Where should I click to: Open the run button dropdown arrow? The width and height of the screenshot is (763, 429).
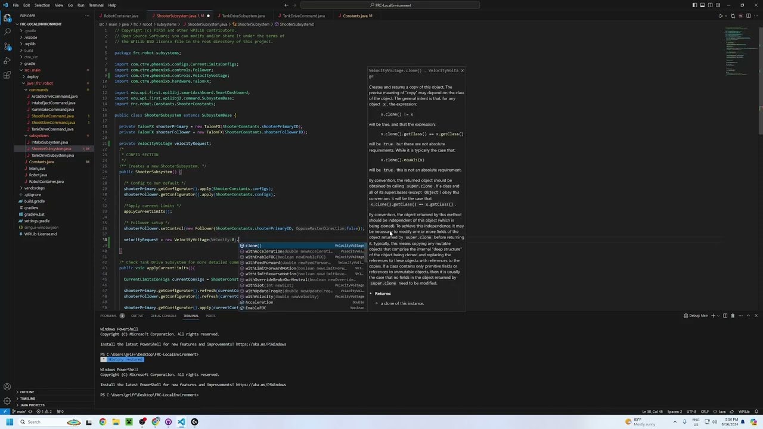726,15
